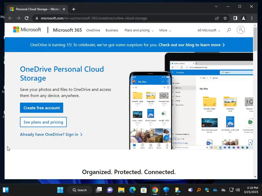Open the Chat app in taskbar
Screen dimensions: 262x196
click(x=110, y=190)
